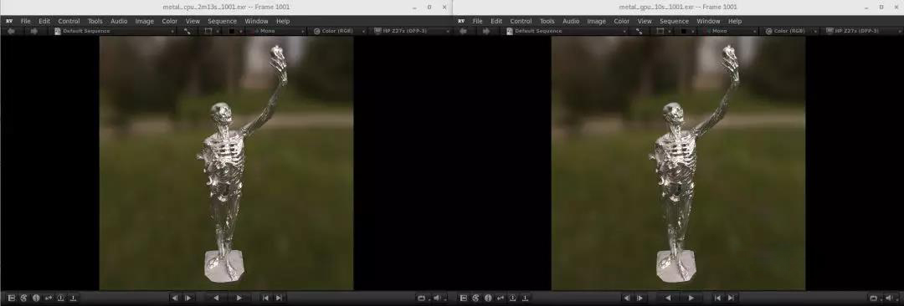Toggle forward playback in GPU window
Screen dimensions: 904x306
coord(691,298)
